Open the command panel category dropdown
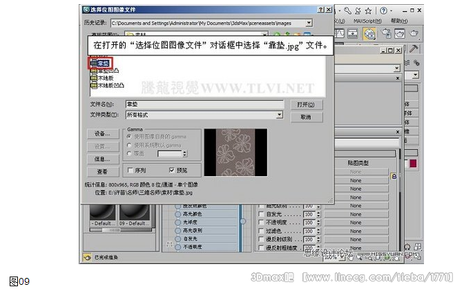The image size is (473, 289). (416, 75)
